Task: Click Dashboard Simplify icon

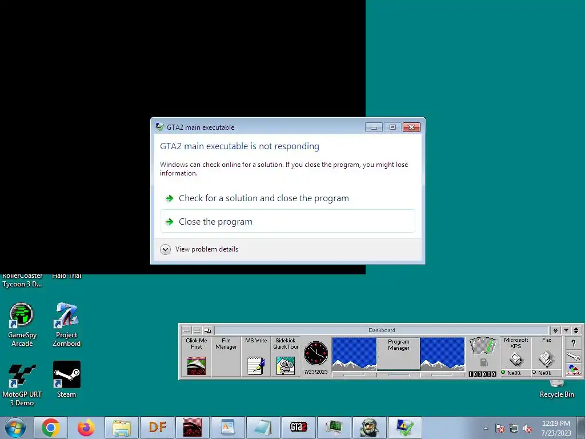Action: coord(574,370)
